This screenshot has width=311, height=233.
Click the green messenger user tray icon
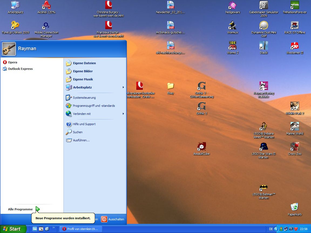click(281, 229)
